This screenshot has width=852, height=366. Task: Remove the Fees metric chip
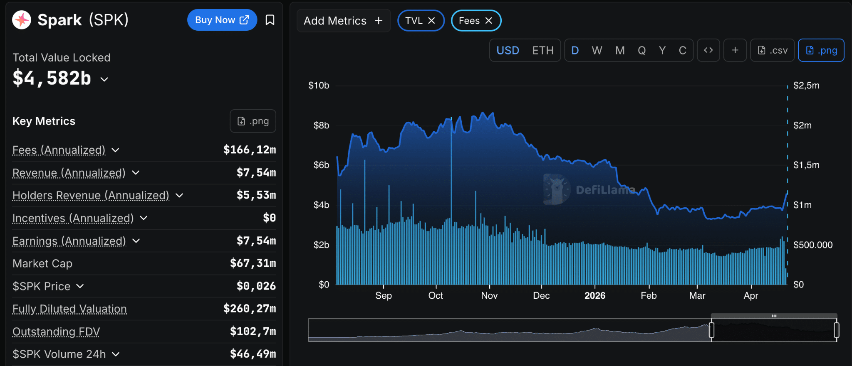[x=489, y=21]
